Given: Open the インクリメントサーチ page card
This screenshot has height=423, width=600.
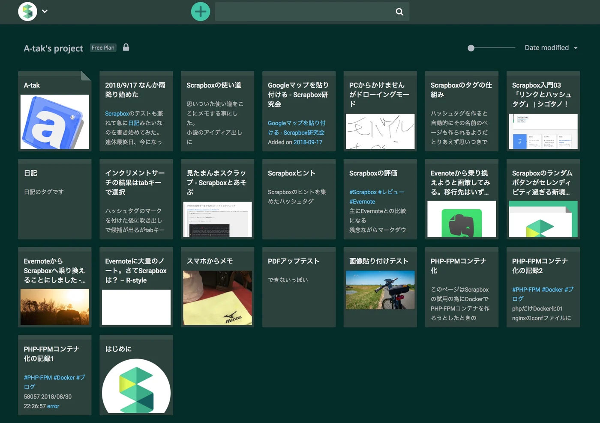Looking at the screenshot, I should tap(136, 199).
